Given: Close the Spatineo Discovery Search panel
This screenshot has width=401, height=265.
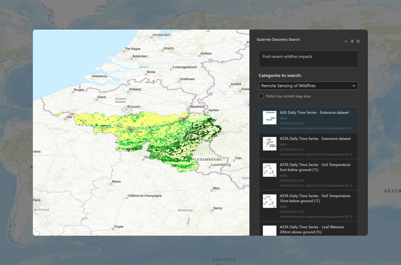Looking at the screenshot, I should pyautogui.click(x=358, y=41).
